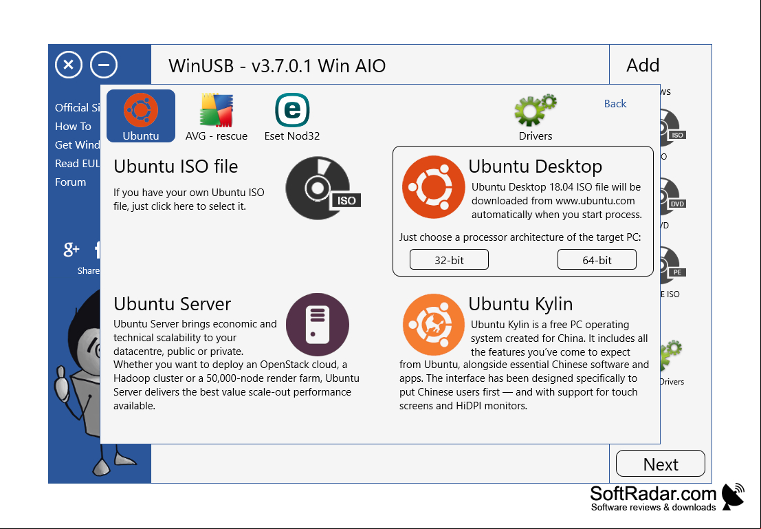Viewport: 761px width, 529px height.
Task: Open the Drivers gear icon in the overlay
Action: [536, 110]
